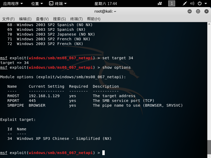Open the 搜索(S) menu

tap(59, 19)
